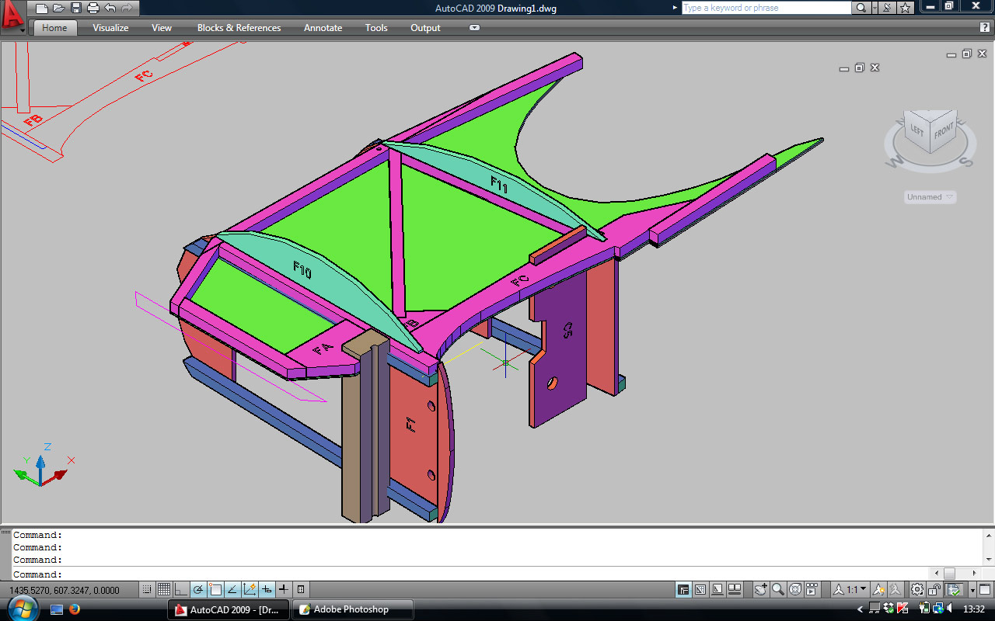
Task: Click the Plot printer icon
Action: point(93,9)
